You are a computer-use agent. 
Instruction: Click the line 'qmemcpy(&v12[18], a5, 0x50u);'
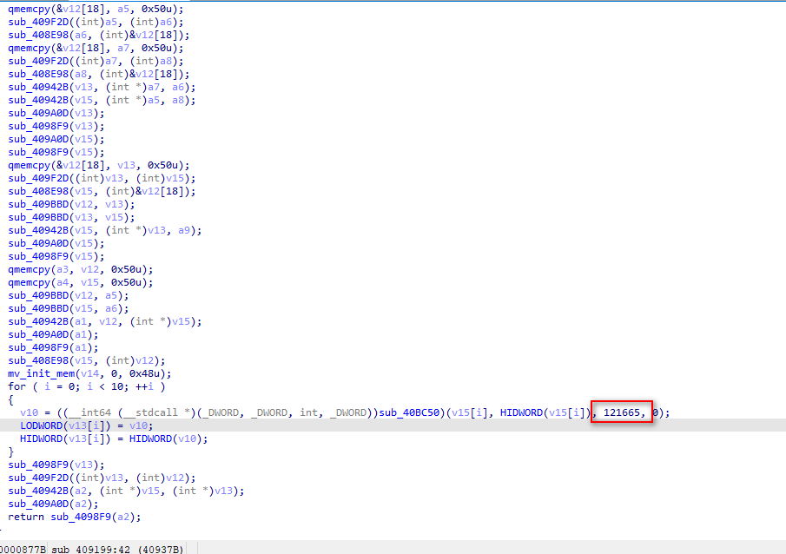pyautogui.click(x=96, y=9)
